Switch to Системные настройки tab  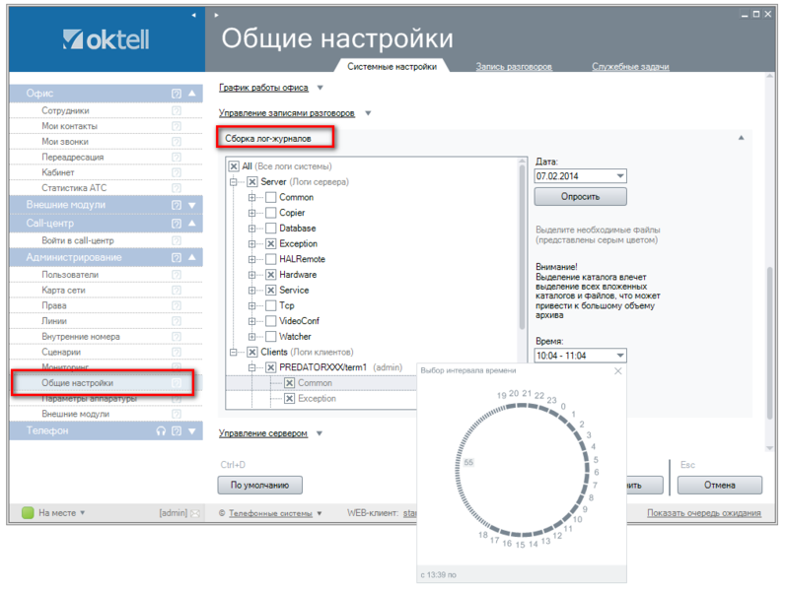[x=392, y=67]
